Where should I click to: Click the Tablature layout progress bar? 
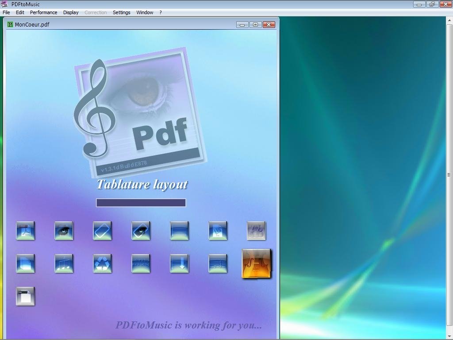141,203
